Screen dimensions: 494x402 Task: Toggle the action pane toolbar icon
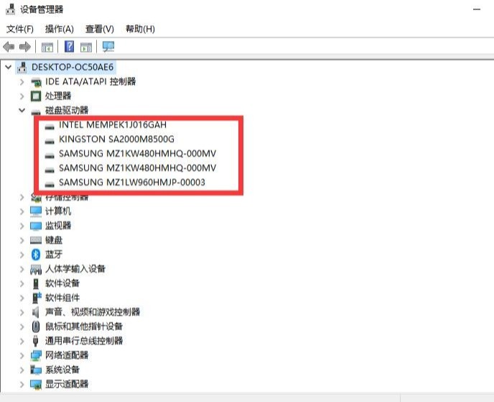(86, 47)
